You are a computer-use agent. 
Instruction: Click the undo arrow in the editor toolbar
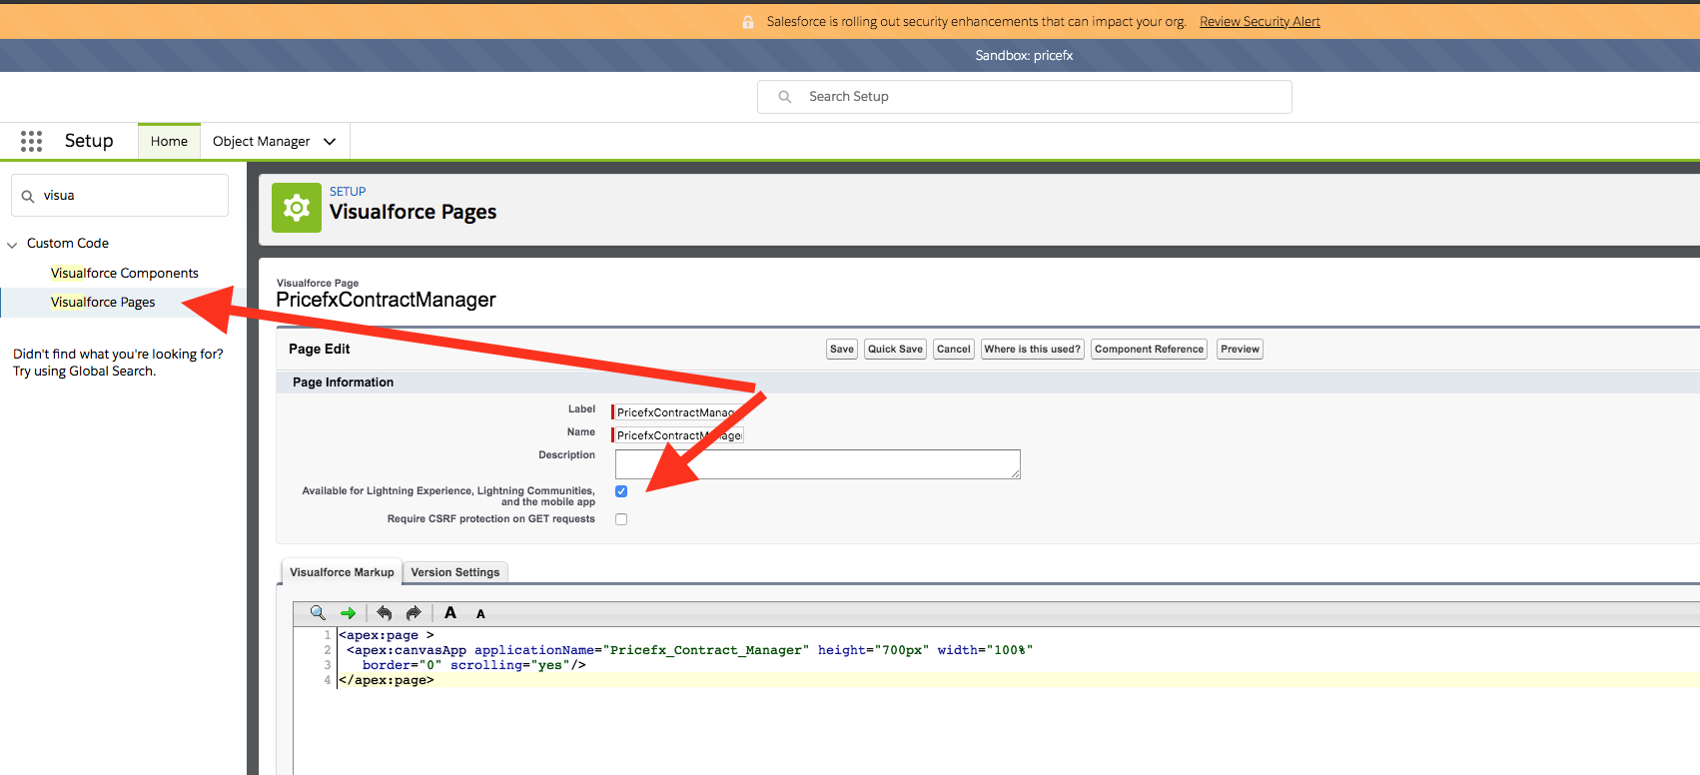[x=385, y=613]
